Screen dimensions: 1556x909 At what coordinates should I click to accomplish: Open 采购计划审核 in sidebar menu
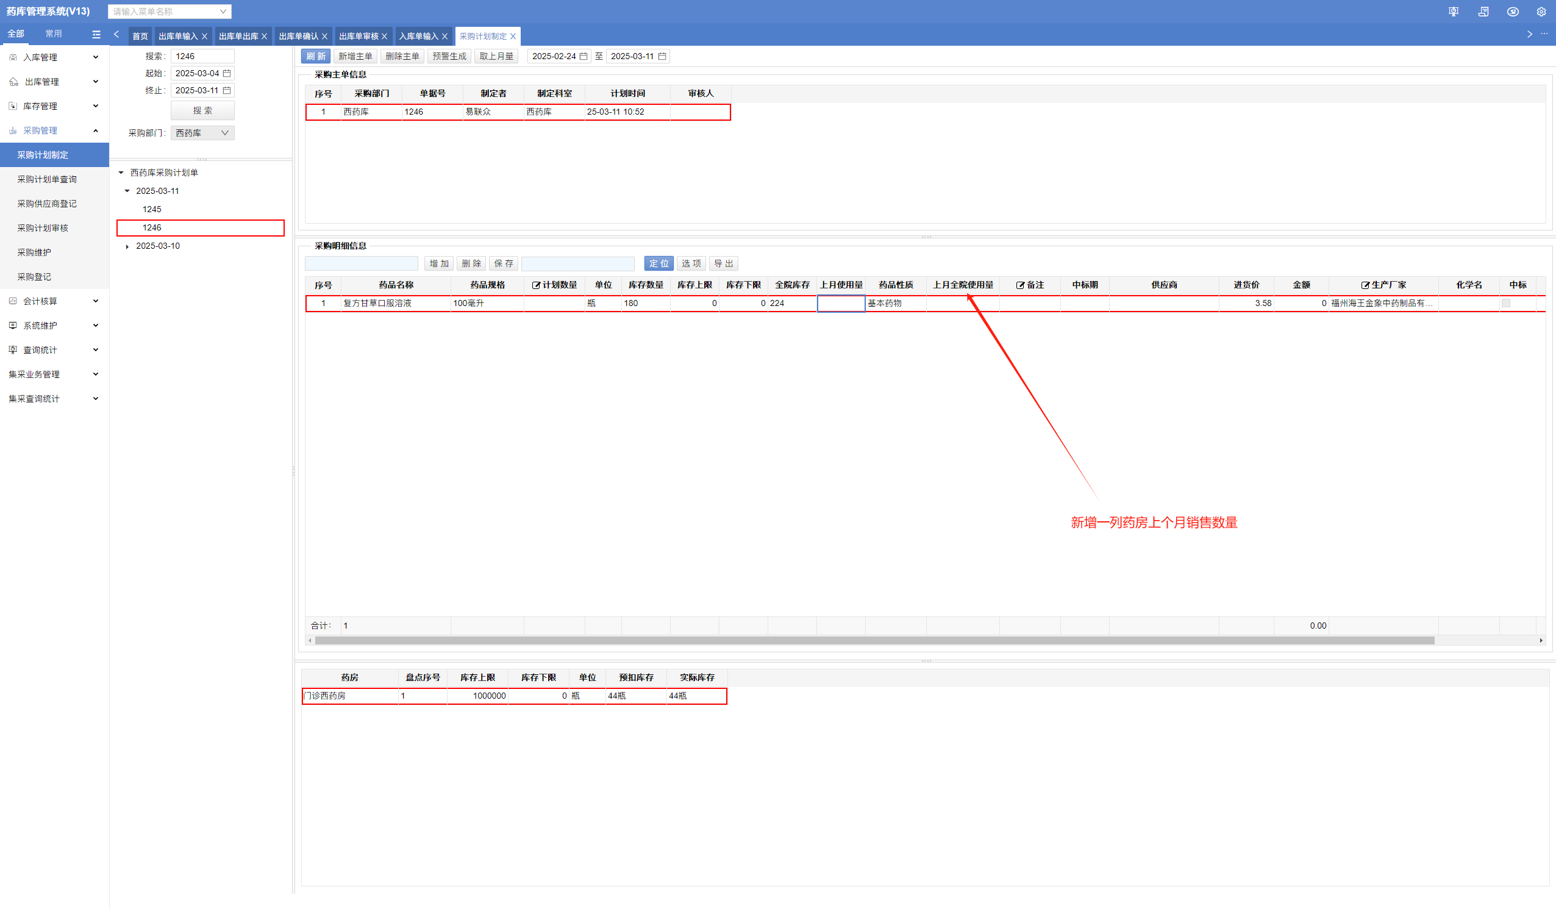click(43, 228)
